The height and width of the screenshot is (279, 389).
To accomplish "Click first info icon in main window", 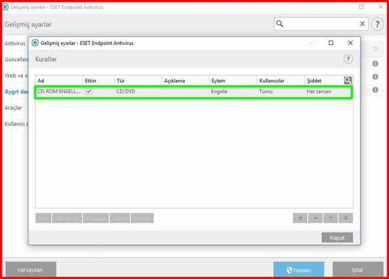I will tap(375, 63).
